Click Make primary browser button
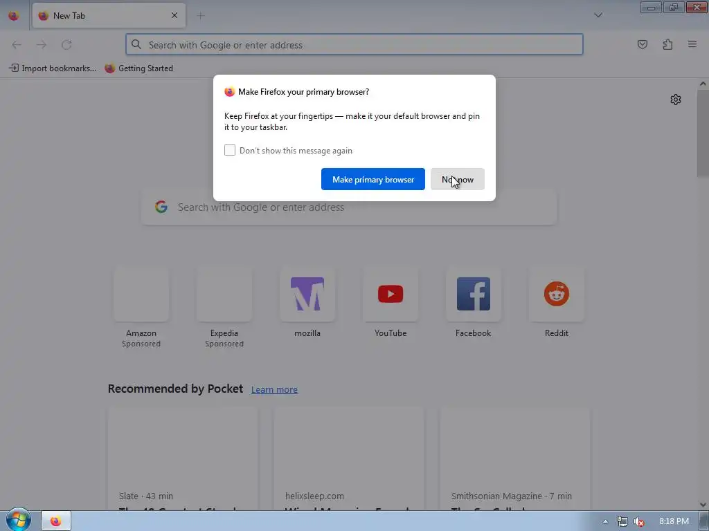 pos(373,179)
